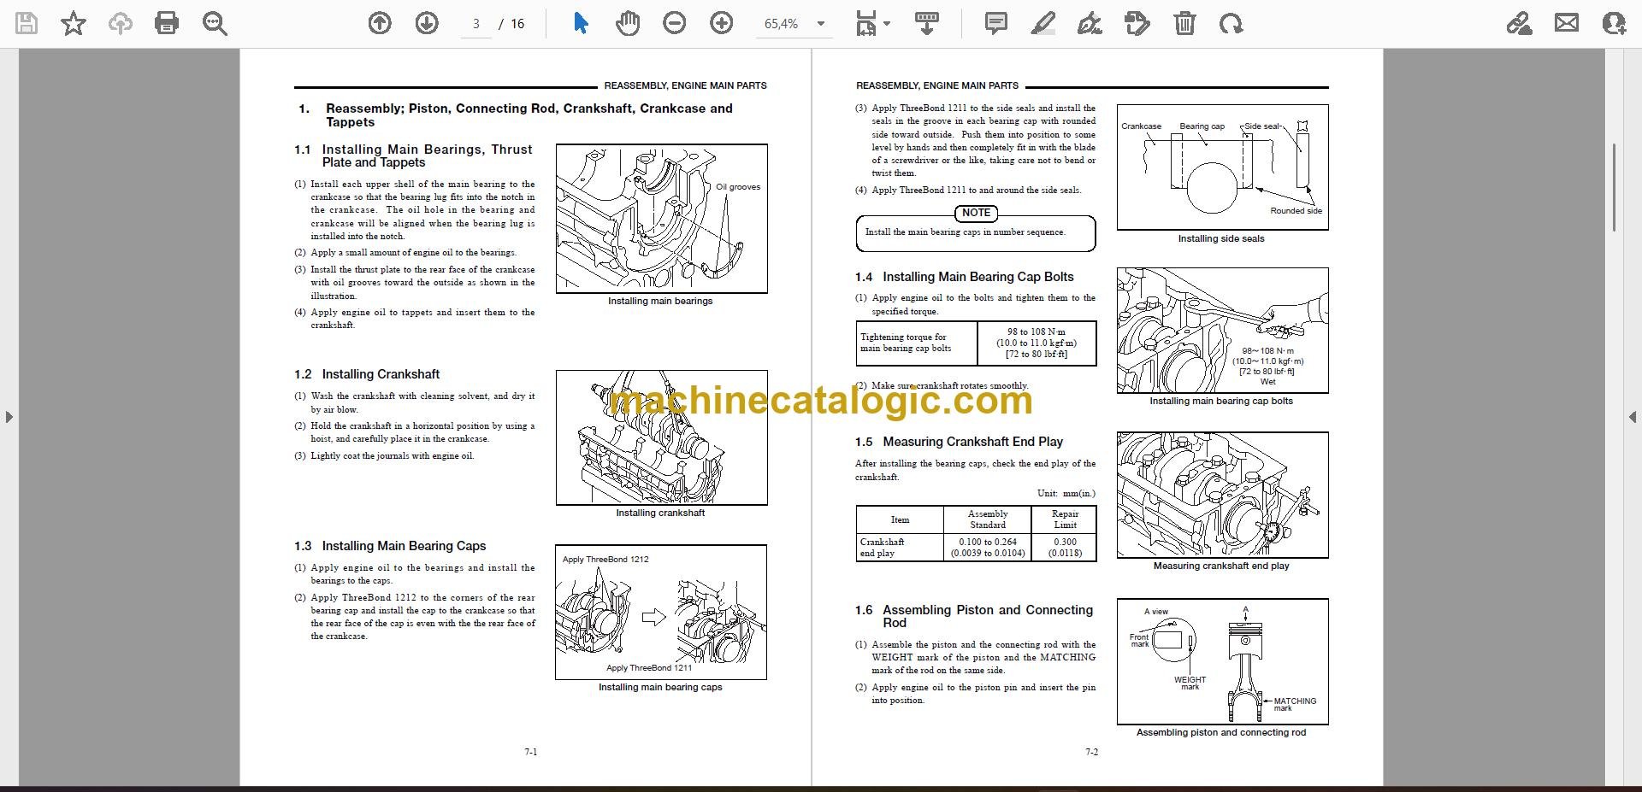This screenshot has width=1642, height=792.
Task: Click heading '1.4 Installing Main Bearing Cap Bolts'
Action: click(964, 277)
